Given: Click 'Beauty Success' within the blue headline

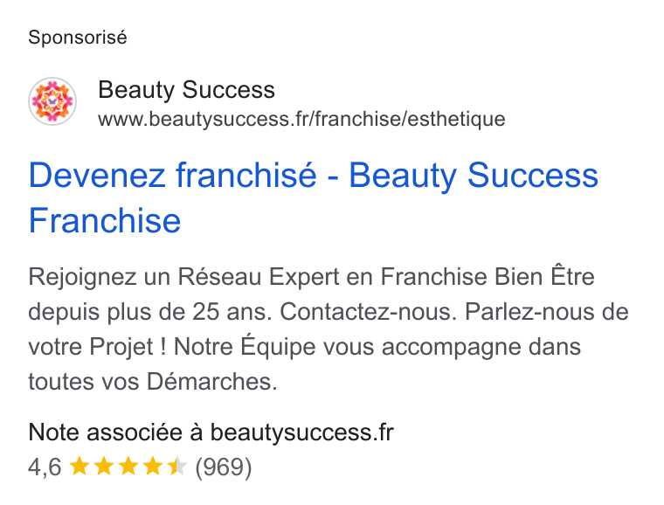Looking at the screenshot, I should (x=474, y=176).
